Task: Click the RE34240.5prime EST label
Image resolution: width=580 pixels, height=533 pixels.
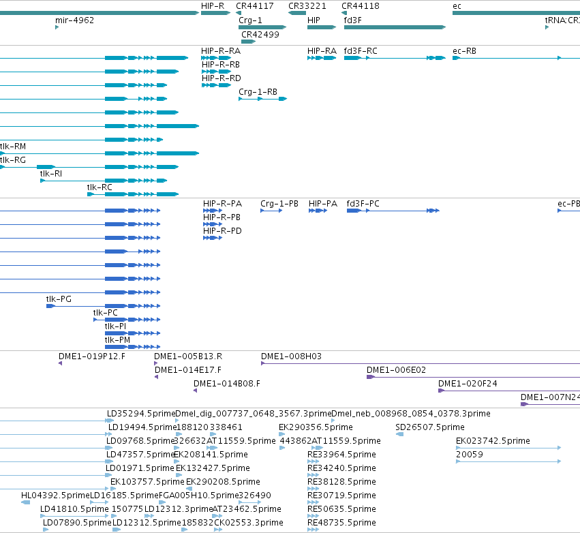Action: point(341,468)
